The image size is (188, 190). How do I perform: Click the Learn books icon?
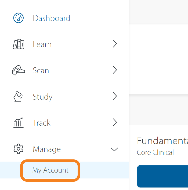tap(19, 44)
